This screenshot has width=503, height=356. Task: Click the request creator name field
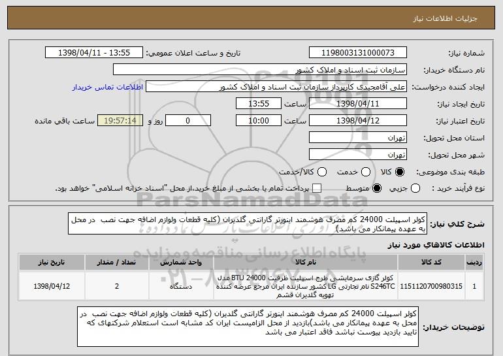(276, 87)
